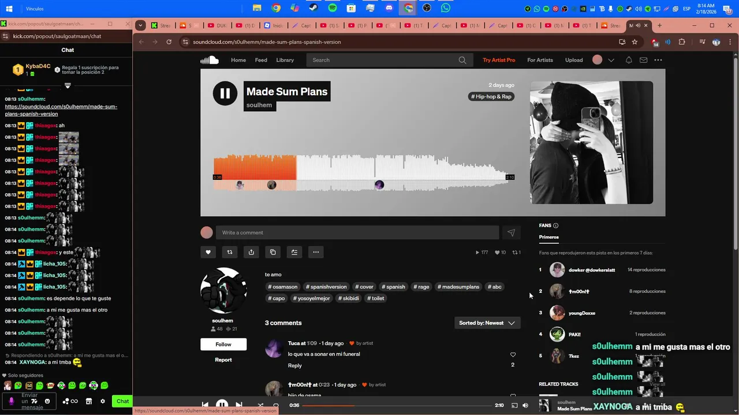Skip to previous track in player bar
739x415 pixels.
pos(205,405)
